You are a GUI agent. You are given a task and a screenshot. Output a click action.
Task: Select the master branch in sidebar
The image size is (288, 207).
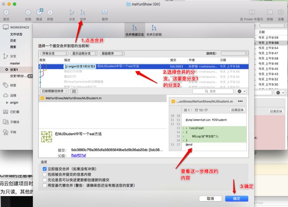point(15,63)
